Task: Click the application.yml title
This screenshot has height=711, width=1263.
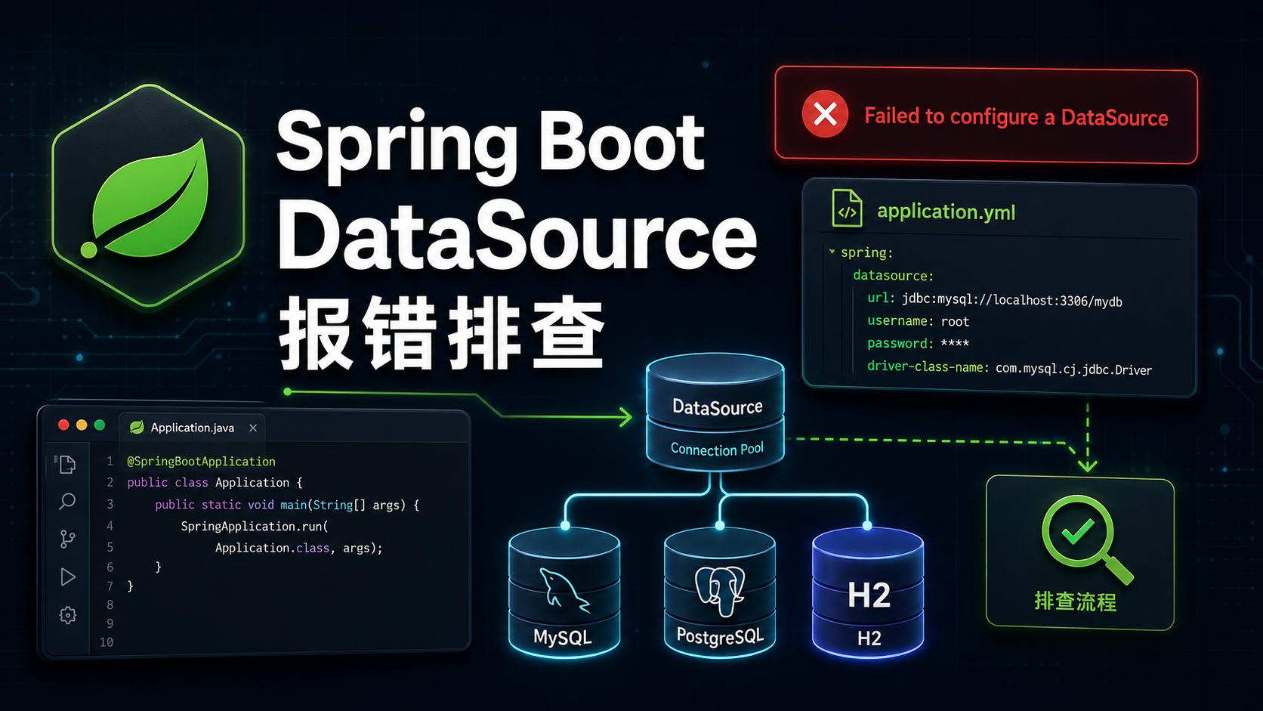Action: click(x=946, y=212)
